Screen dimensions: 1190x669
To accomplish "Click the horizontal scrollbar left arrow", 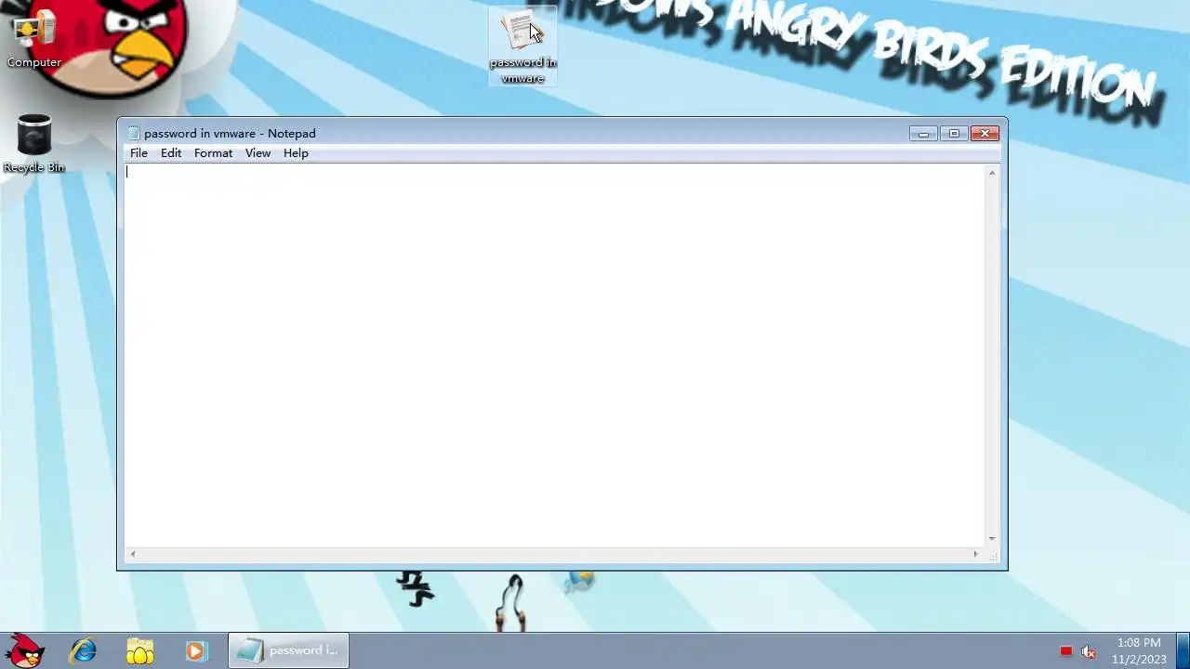I will pyautogui.click(x=133, y=554).
